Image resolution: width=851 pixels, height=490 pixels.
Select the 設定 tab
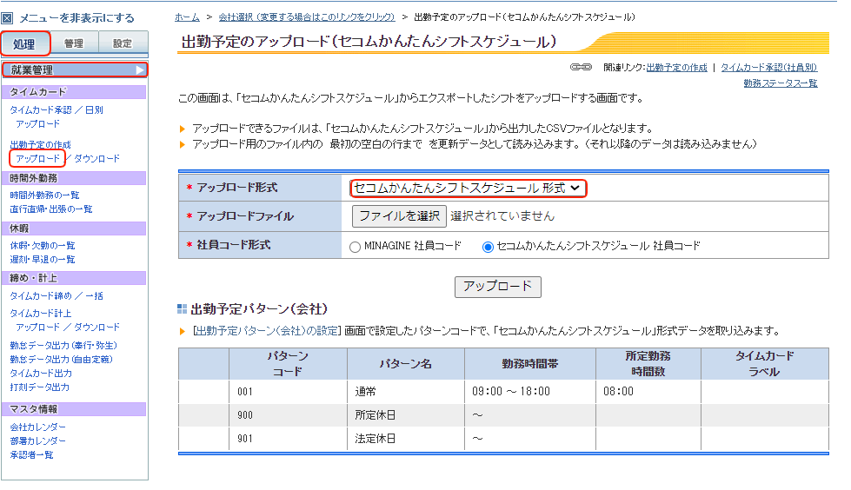123,43
